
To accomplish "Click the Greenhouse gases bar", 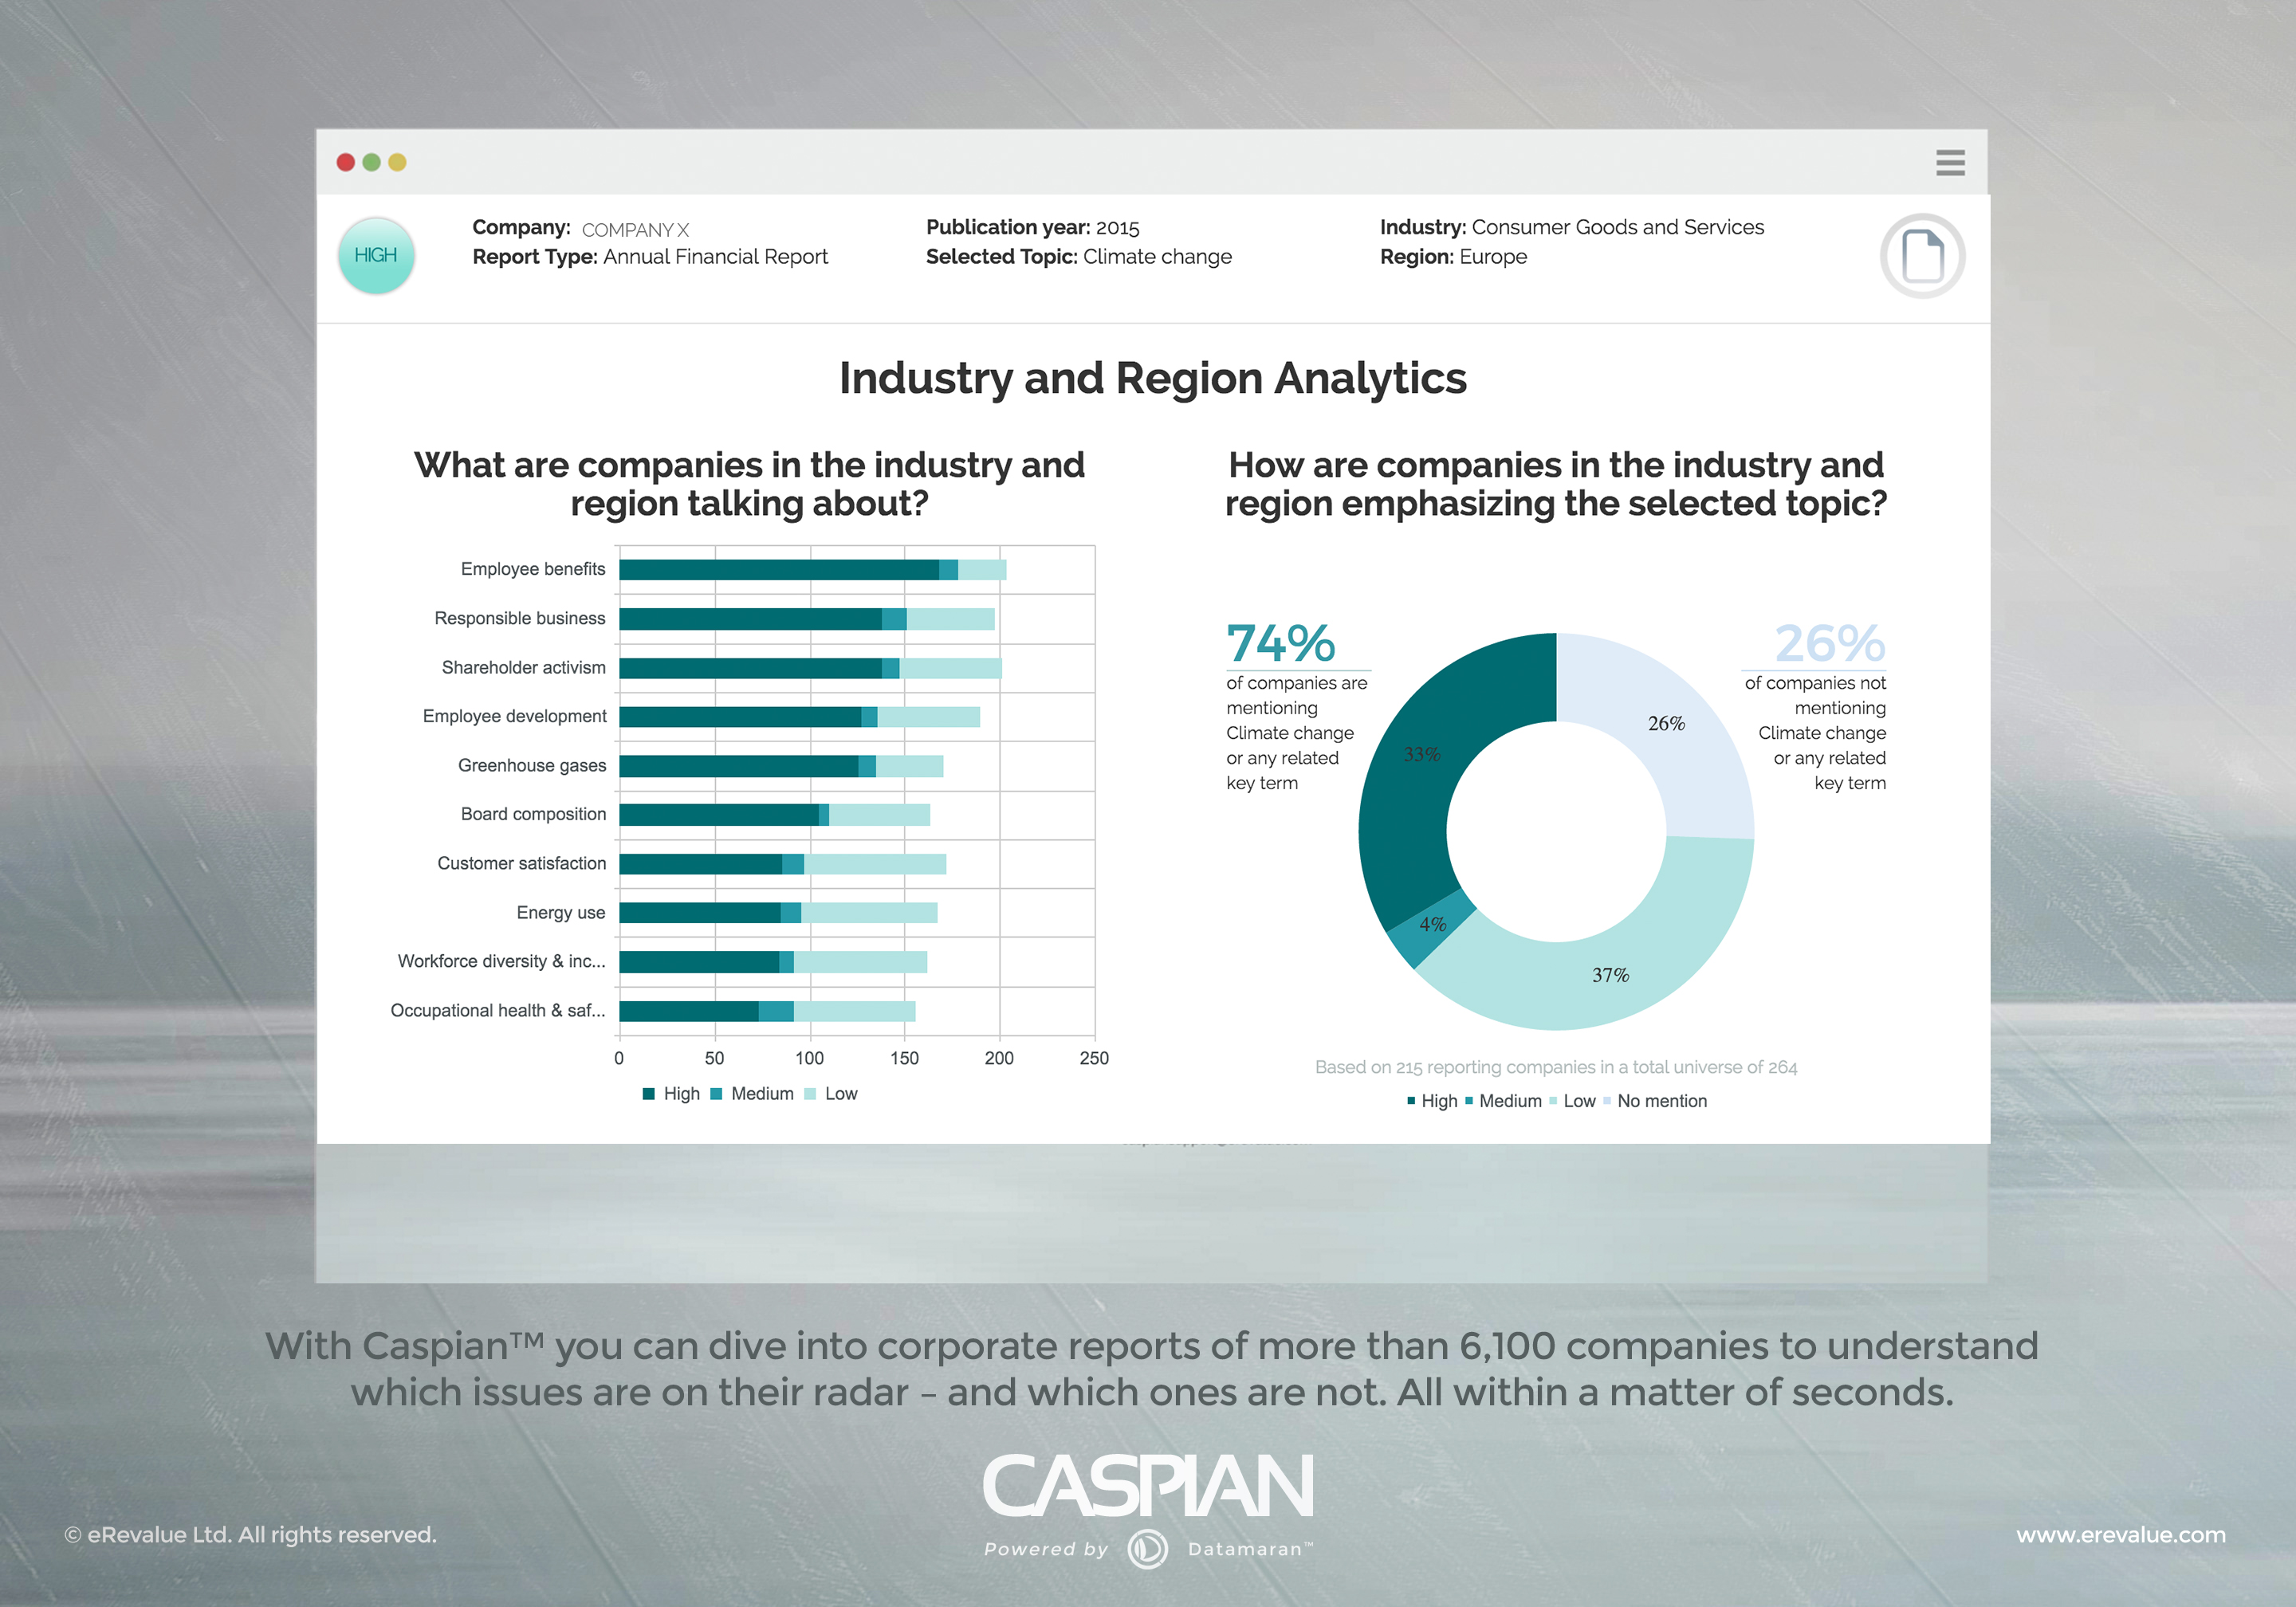I will tap(781, 766).
